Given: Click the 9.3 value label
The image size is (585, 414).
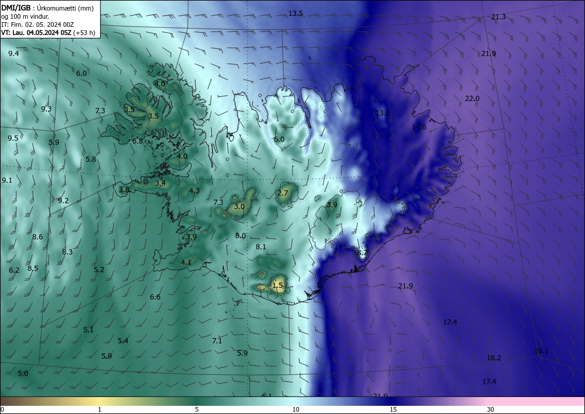Looking at the screenshot, I should (x=46, y=109).
